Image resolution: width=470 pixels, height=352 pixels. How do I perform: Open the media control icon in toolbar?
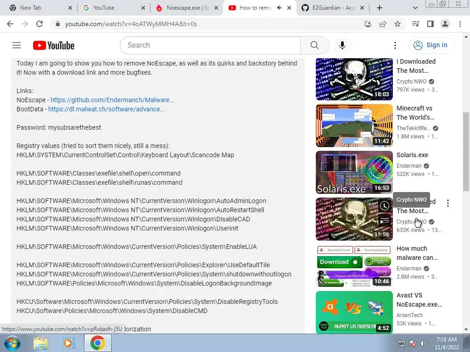(x=415, y=24)
